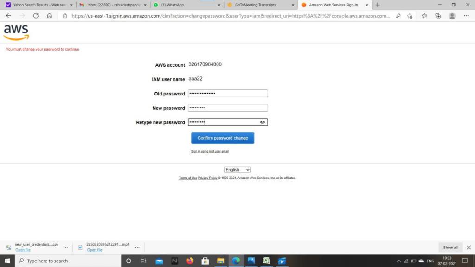Open Task View in taskbar
Image resolution: width=475 pixels, height=267 pixels.
tap(144, 261)
